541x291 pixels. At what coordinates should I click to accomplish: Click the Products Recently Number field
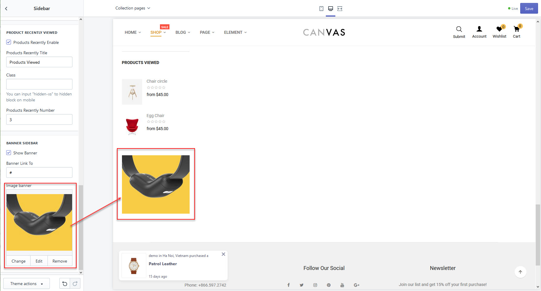point(39,119)
